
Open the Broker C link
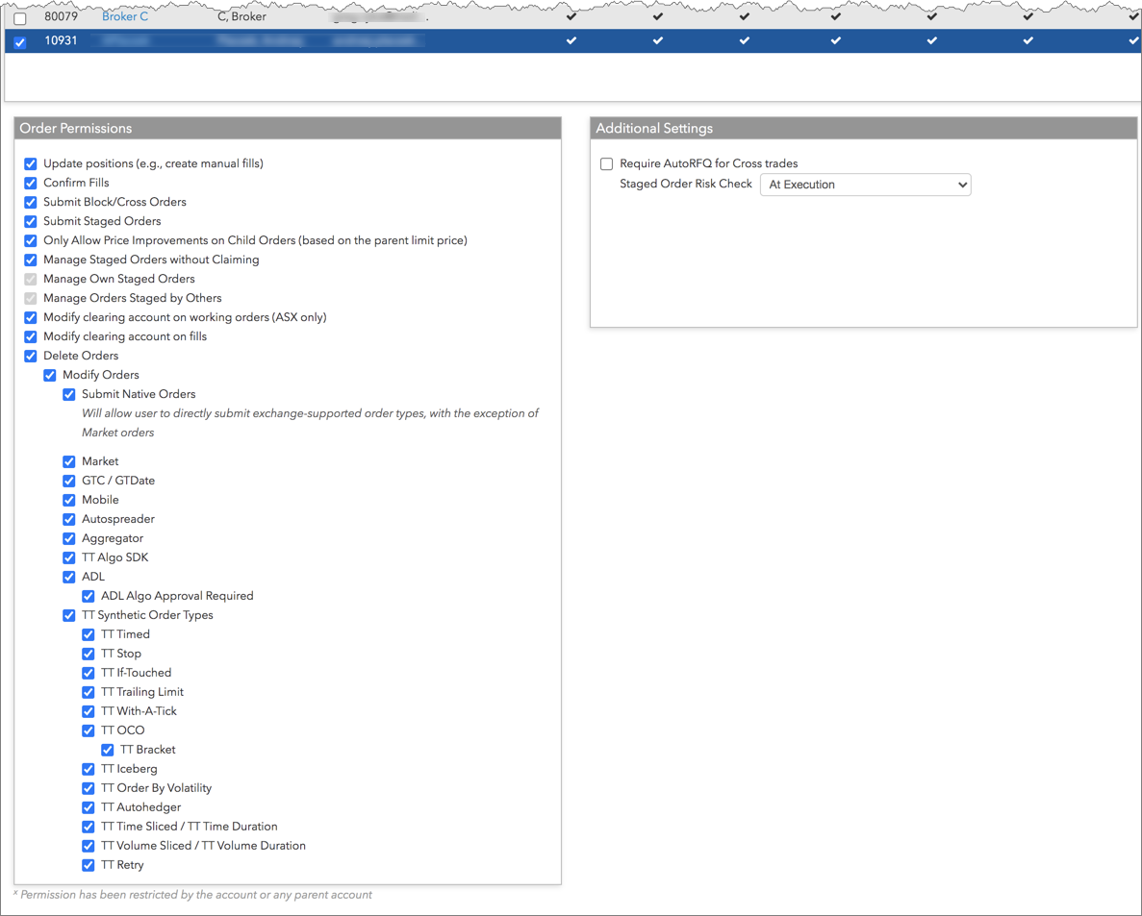pos(125,17)
